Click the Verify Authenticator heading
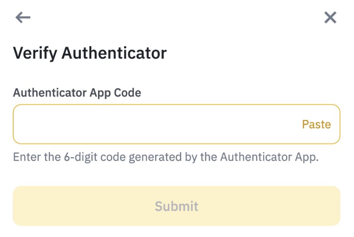 coord(90,53)
